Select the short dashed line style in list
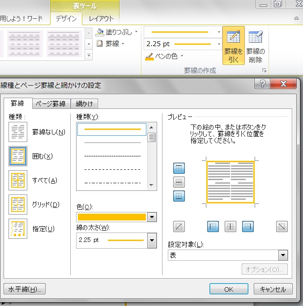The height and width of the screenshot is (306, 303). pos(112,156)
